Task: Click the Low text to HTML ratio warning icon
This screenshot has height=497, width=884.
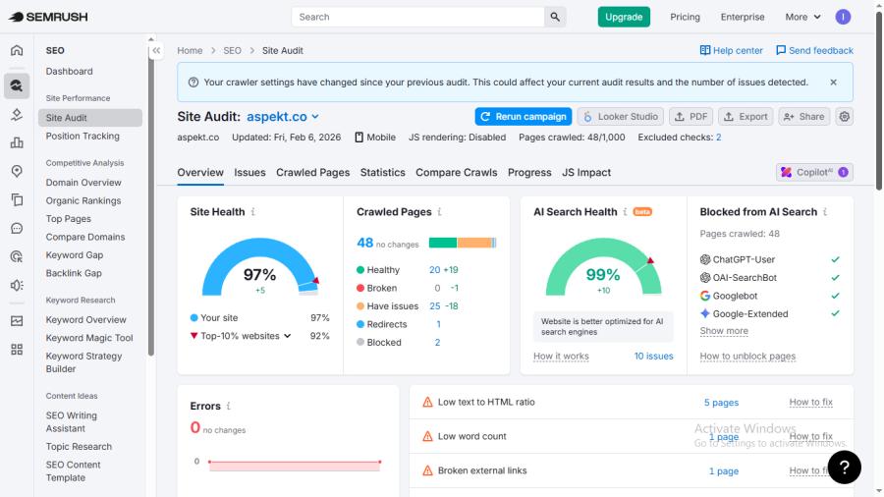Action: (x=427, y=403)
